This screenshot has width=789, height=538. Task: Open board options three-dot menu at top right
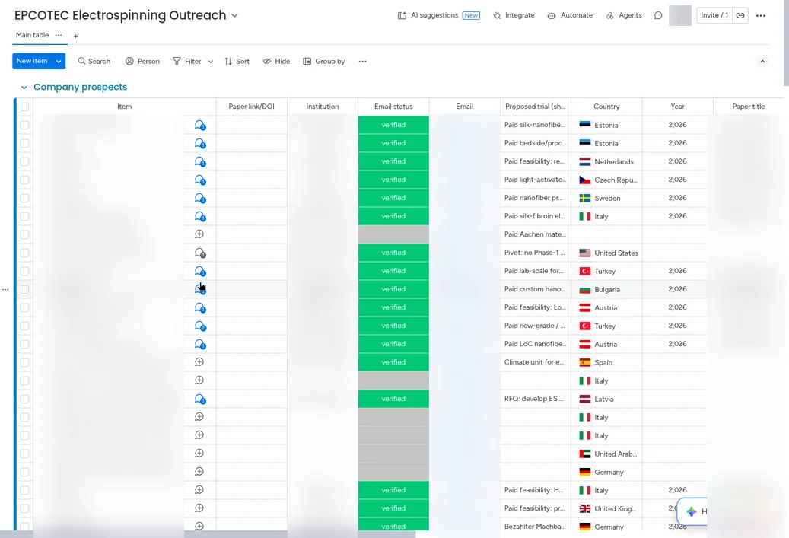pyautogui.click(x=761, y=16)
